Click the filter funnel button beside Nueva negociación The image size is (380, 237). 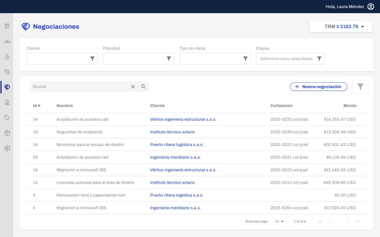pos(360,87)
